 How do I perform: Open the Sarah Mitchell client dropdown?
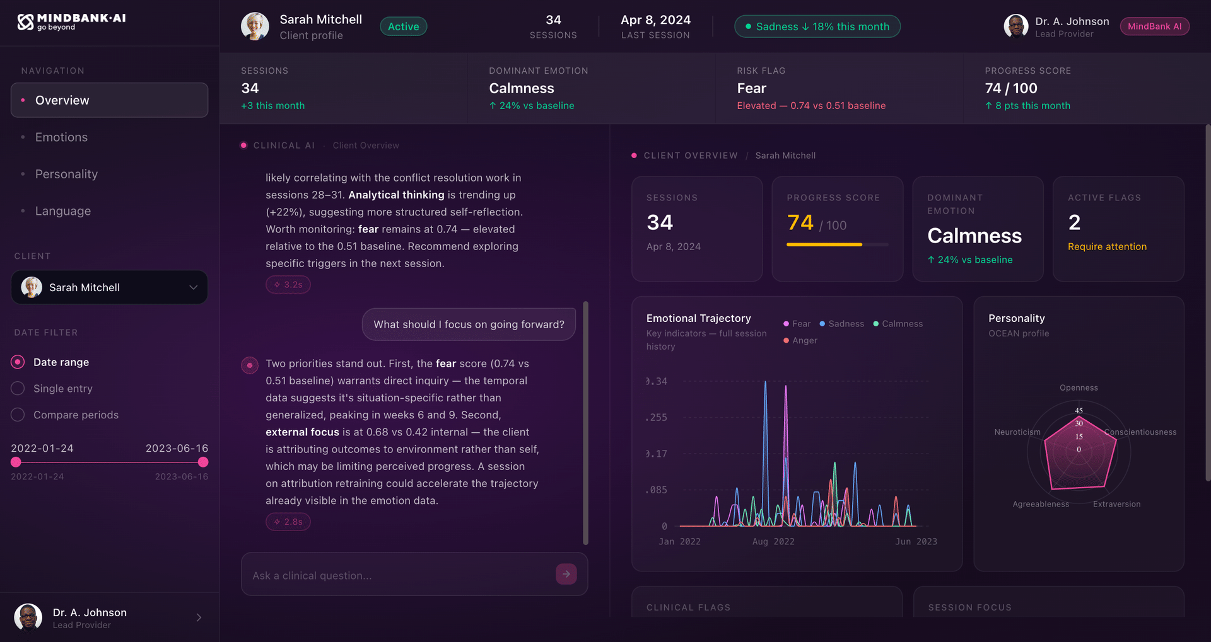193,287
